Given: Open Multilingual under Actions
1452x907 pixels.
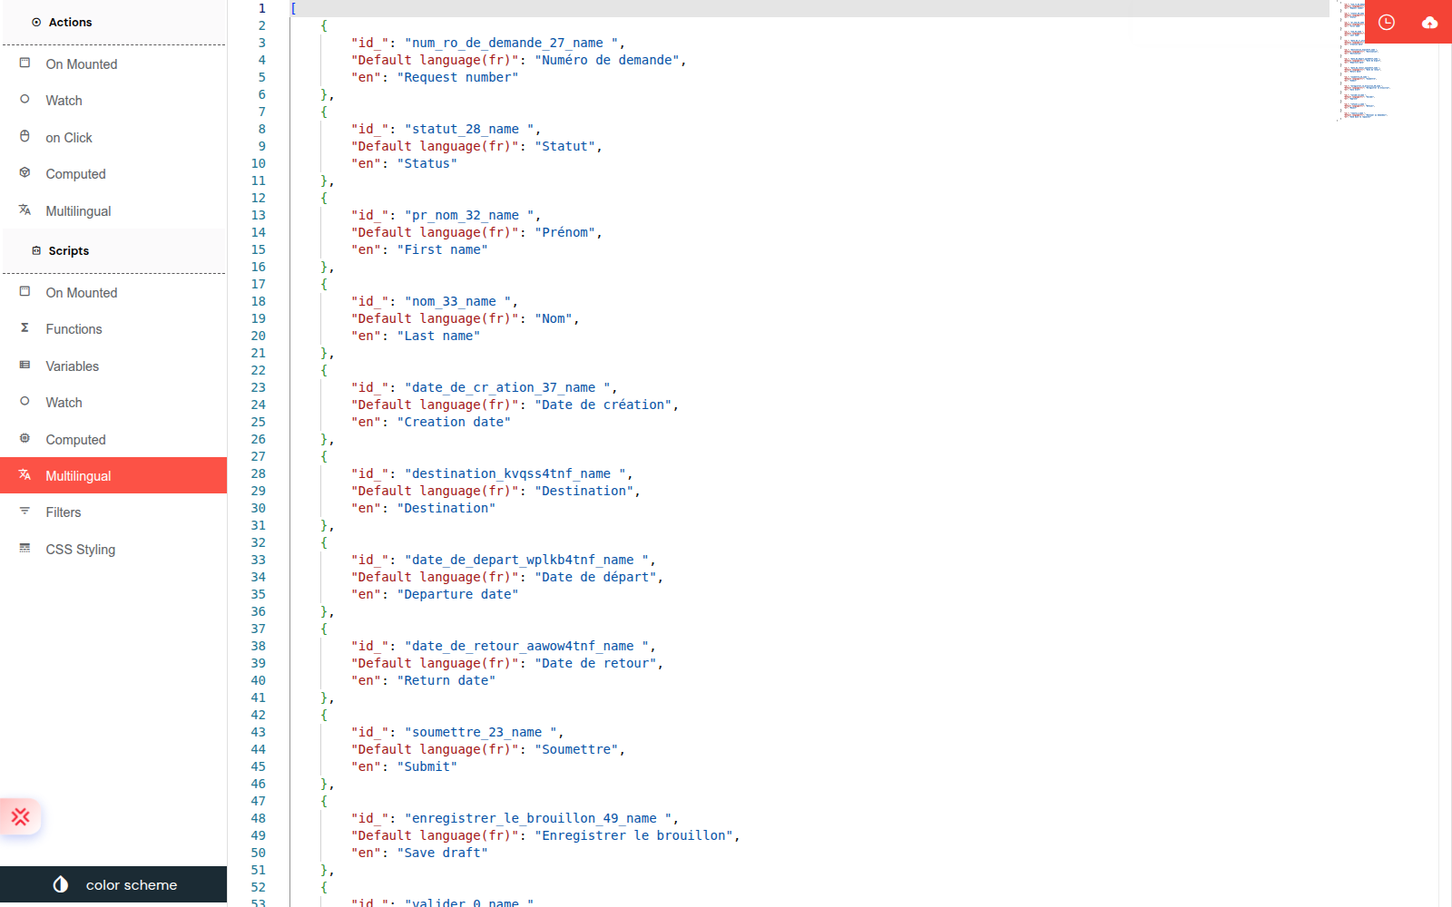Looking at the screenshot, I should (x=113, y=211).
